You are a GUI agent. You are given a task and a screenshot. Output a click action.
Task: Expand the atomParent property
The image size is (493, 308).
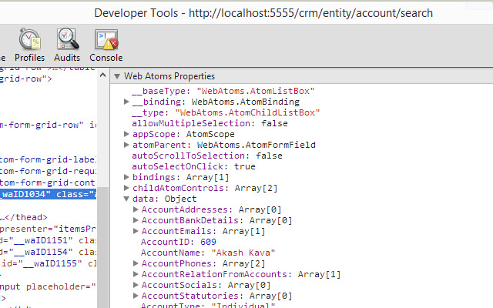(x=127, y=145)
